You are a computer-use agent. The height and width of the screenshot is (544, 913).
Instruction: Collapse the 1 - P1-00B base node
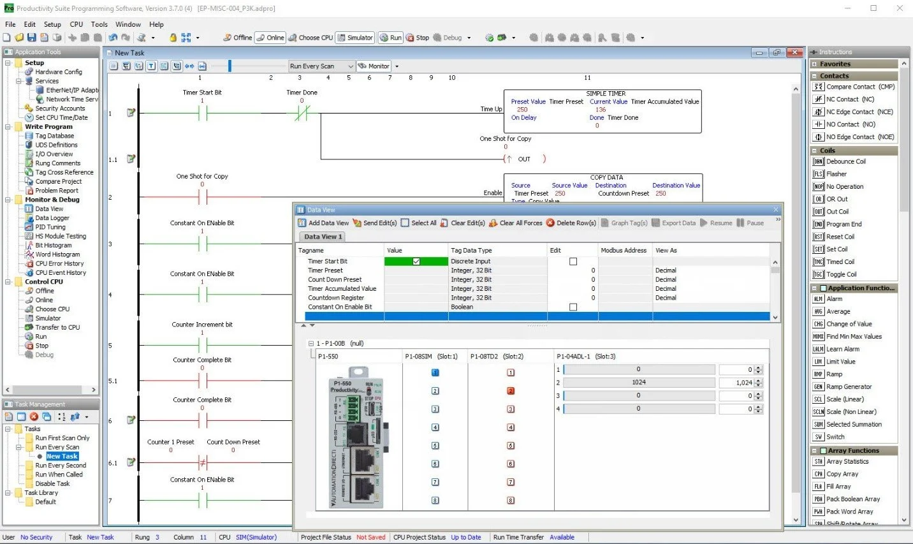[311, 344]
